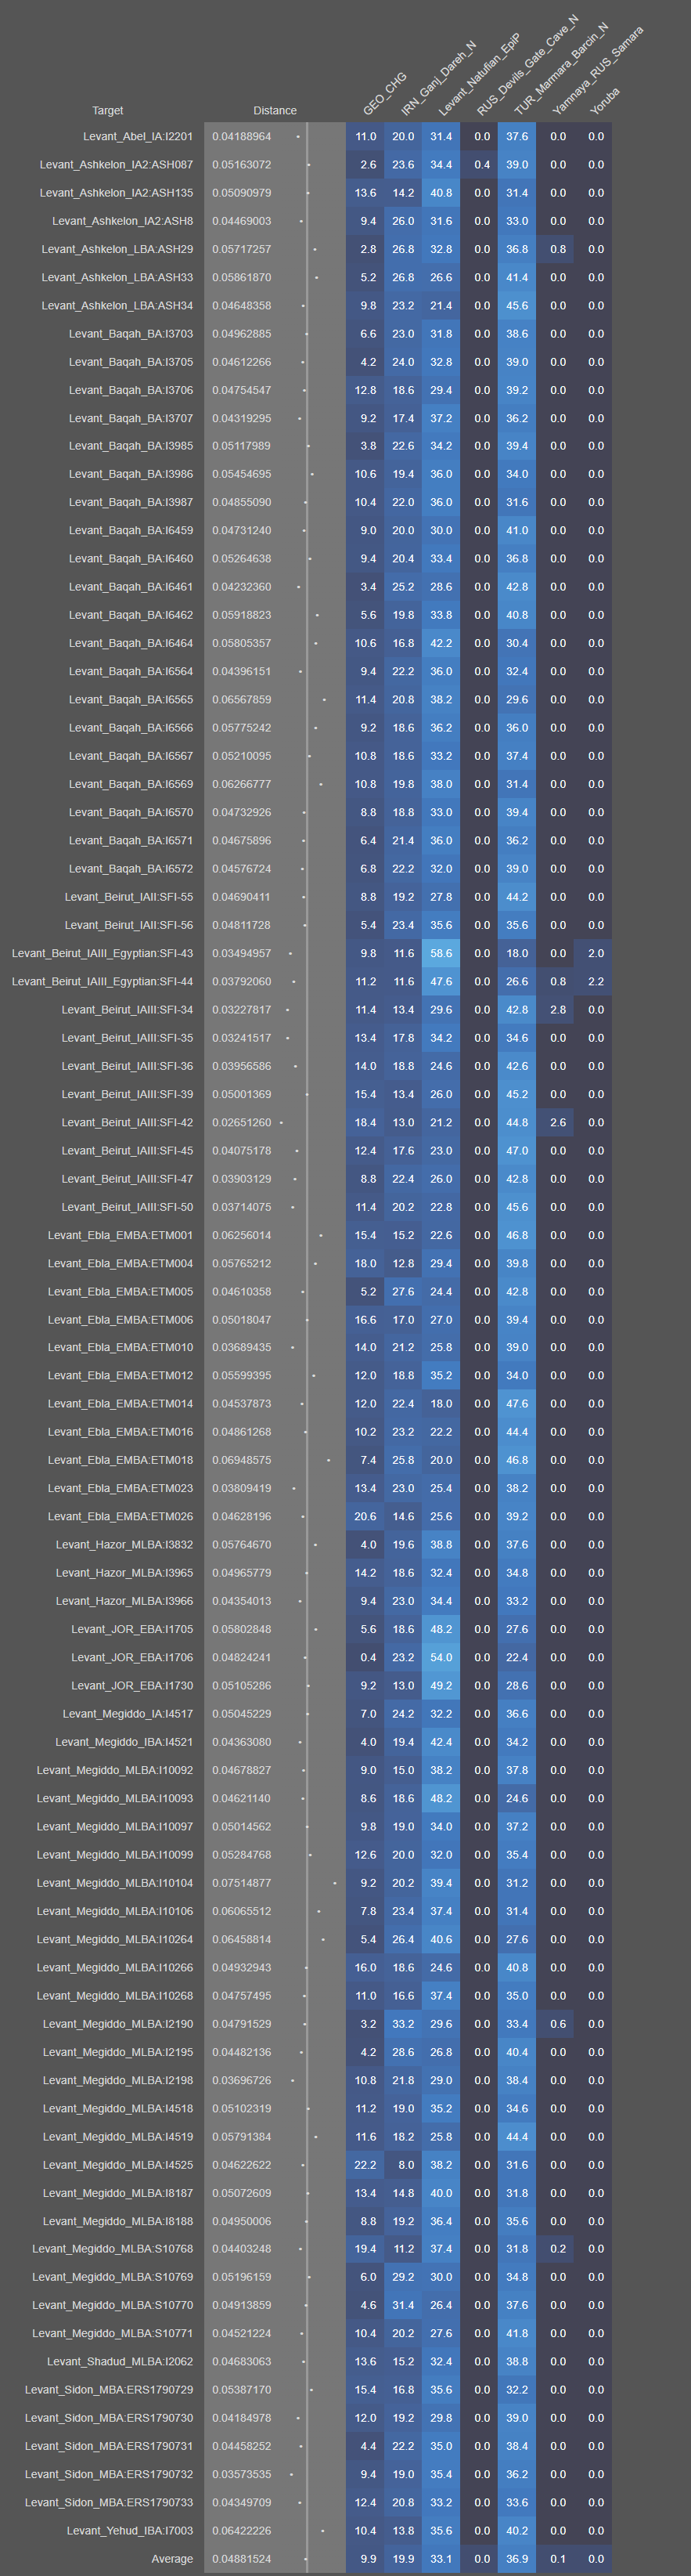Click the 33.2 Ganj_Dareh cell for Megiddo I2190

[404, 2024]
